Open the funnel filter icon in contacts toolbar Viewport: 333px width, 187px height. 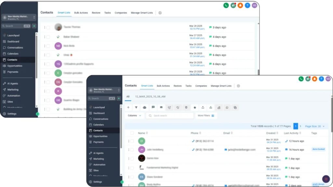click(x=136, y=107)
